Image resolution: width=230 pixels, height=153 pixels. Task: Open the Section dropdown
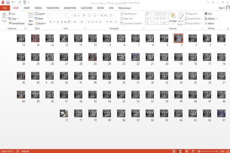pos(41,23)
